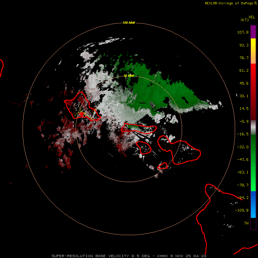The image size is (258, 258).
Task: Click the VEL legend title
Action: tap(252, 17)
